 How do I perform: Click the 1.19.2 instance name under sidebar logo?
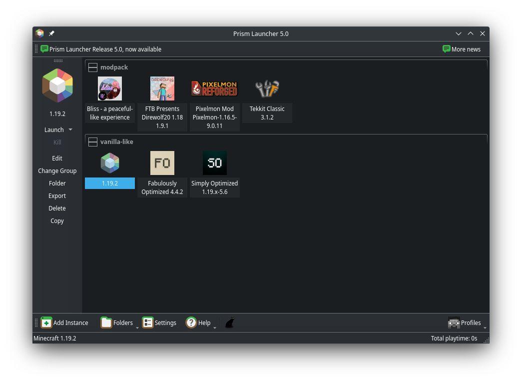click(x=57, y=113)
